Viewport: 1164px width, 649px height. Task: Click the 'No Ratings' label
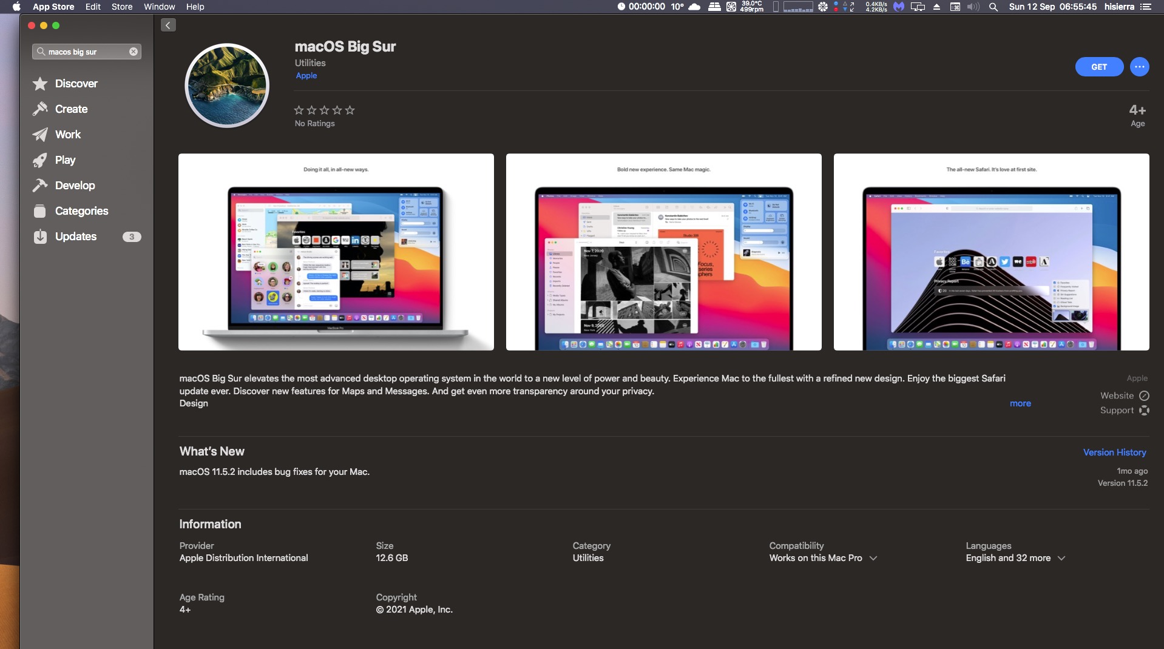(314, 124)
